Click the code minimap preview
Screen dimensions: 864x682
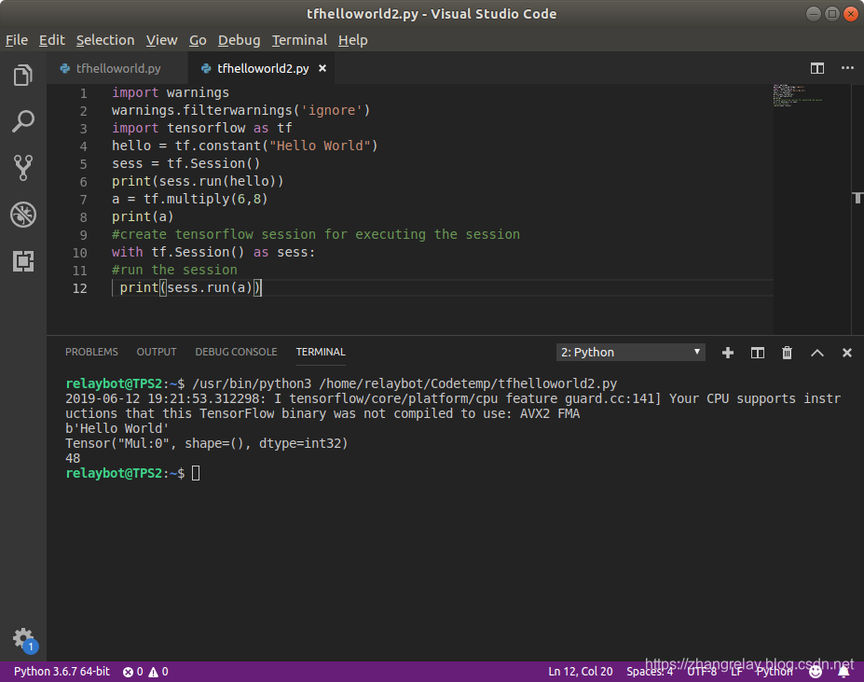[798, 95]
